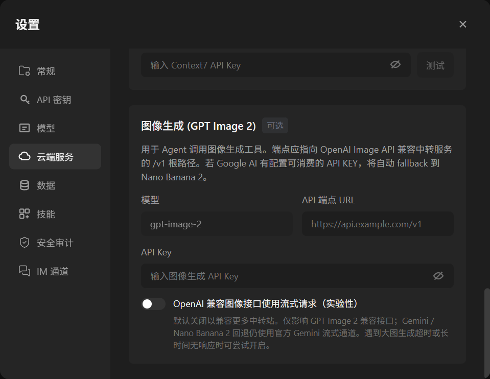This screenshot has height=379, width=490.
Task: Click the 可选 badge next to 图像生成
Action: tap(275, 126)
